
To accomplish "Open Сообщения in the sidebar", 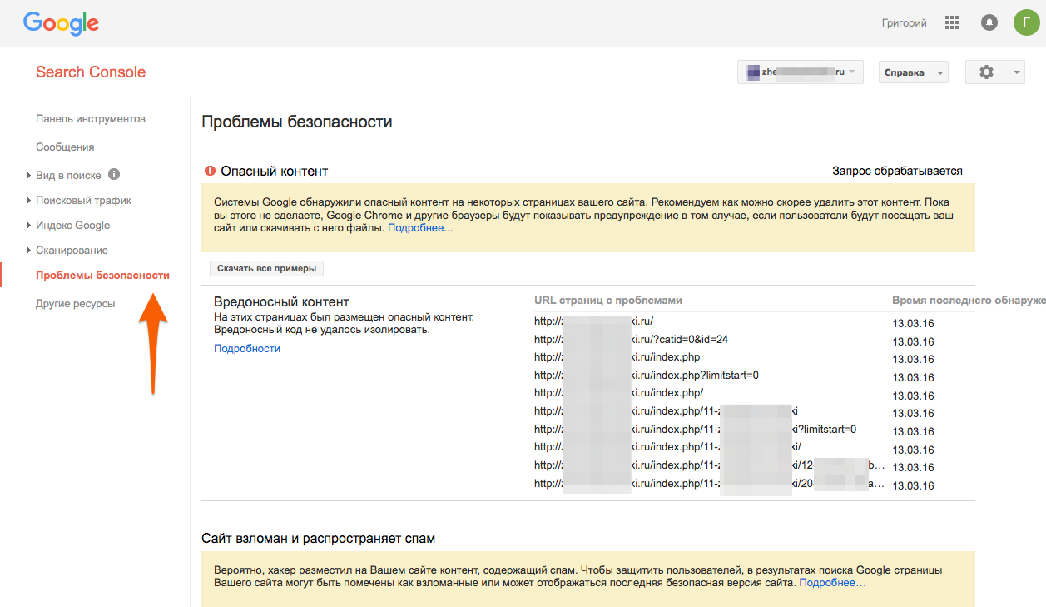I will tap(65, 147).
